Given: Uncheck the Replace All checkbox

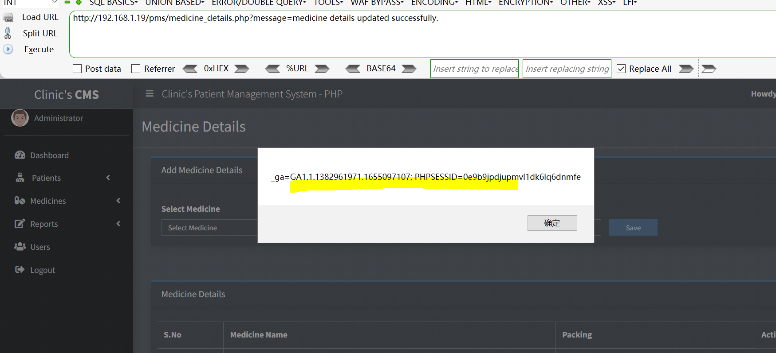Looking at the screenshot, I should click(621, 69).
